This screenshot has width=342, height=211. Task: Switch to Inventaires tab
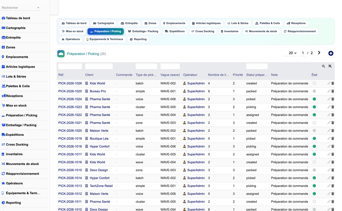click(229, 31)
